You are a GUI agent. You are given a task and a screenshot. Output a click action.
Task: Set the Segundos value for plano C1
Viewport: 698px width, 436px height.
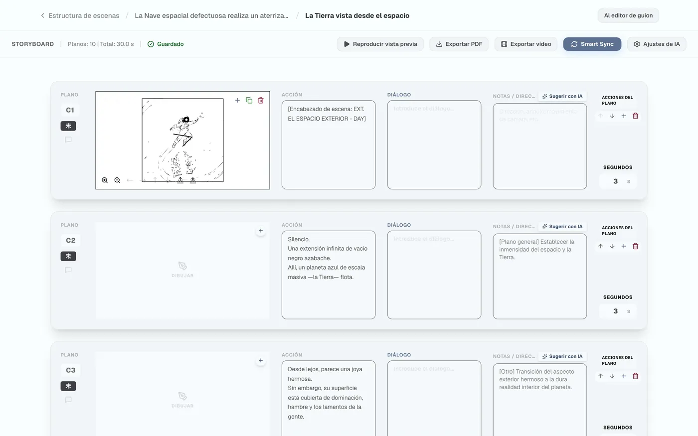618,181
